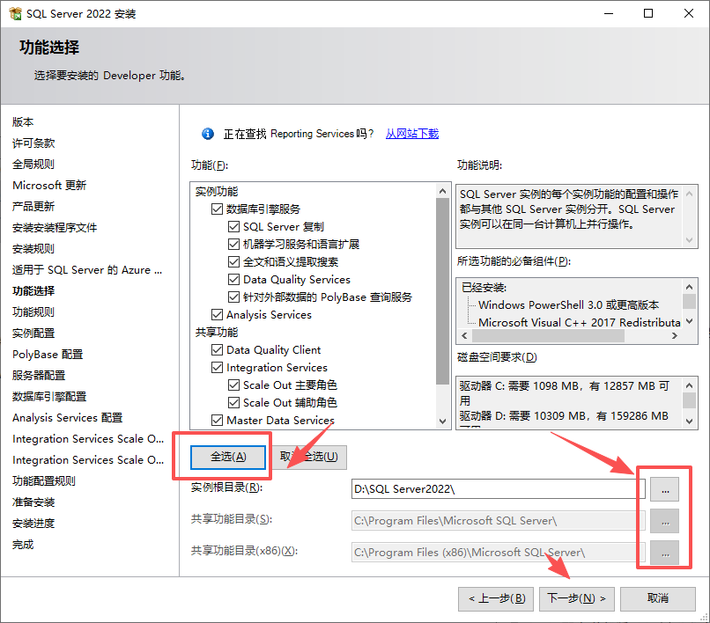
Task: Click Windows PowerShell 3.0 prerequisite entry
Action: (x=569, y=305)
